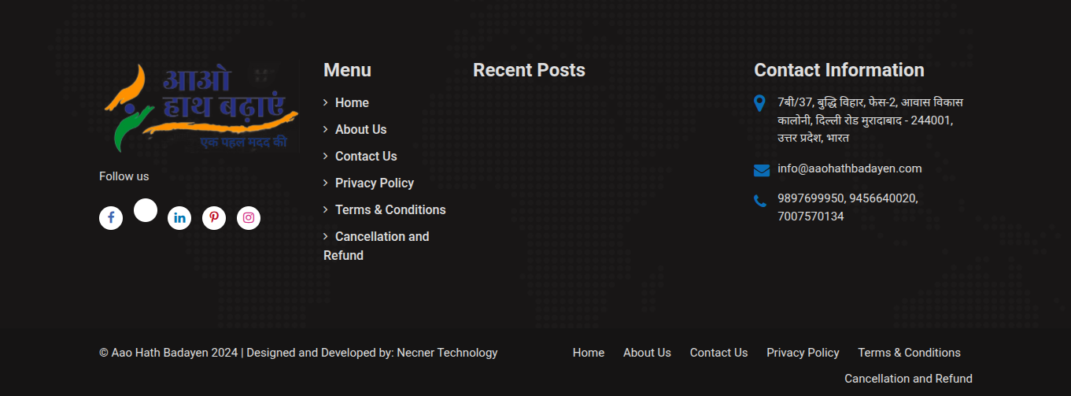Click chevron beside Privacy Policy in Menu column
The image size is (1071, 396).
click(x=326, y=183)
